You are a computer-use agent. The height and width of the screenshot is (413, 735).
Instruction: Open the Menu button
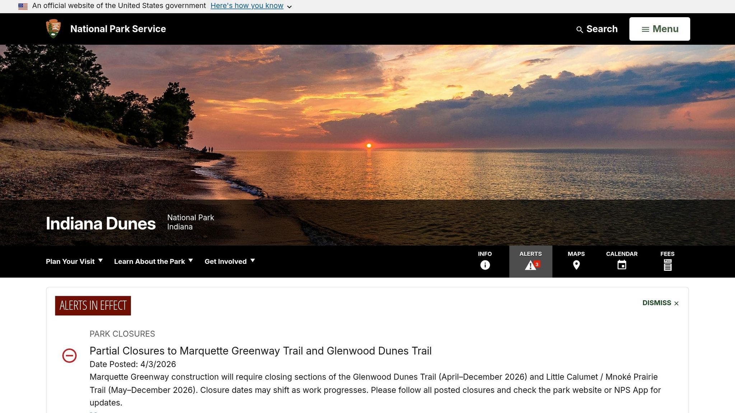point(659,29)
